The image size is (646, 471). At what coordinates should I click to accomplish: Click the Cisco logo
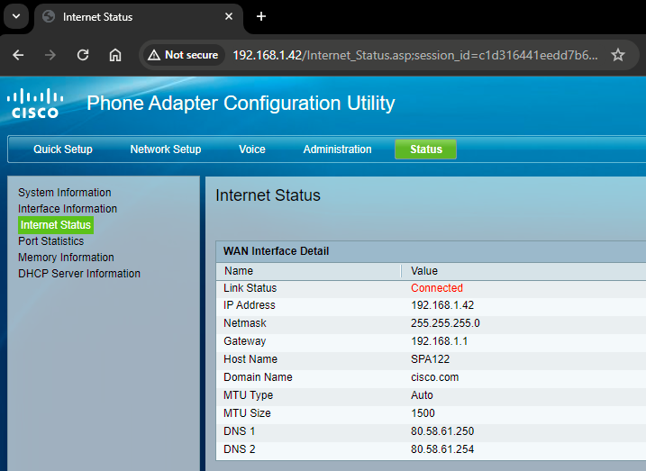point(35,103)
